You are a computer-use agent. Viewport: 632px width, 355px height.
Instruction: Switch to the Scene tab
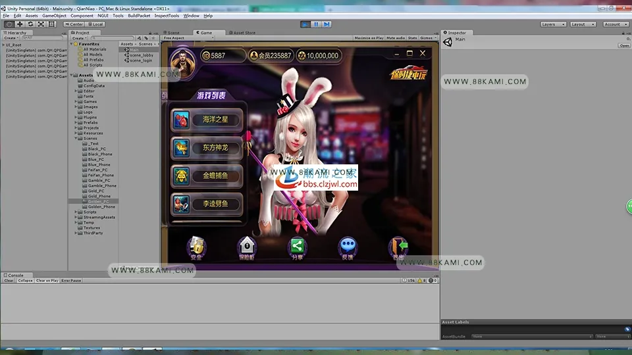(x=171, y=33)
